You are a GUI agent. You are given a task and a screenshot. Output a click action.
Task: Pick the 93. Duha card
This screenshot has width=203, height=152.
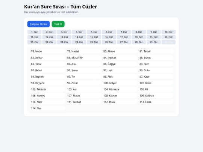coord(156,70)
